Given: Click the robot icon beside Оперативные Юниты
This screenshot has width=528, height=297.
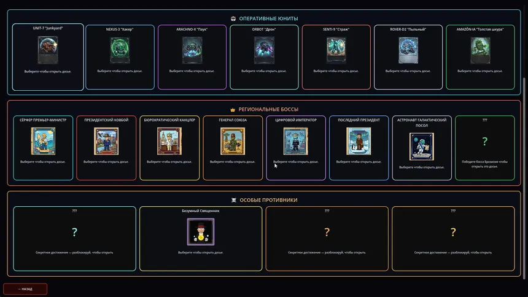Looking at the screenshot, I should [233, 18].
